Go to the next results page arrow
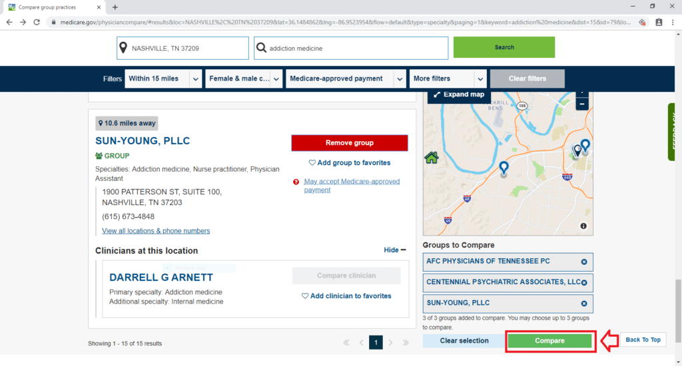This screenshot has width=682, height=366. click(x=390, y=343)
